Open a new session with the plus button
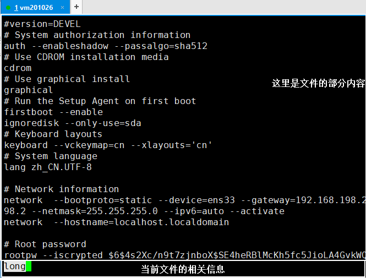 pyautogui.click(x=77, y=7)
